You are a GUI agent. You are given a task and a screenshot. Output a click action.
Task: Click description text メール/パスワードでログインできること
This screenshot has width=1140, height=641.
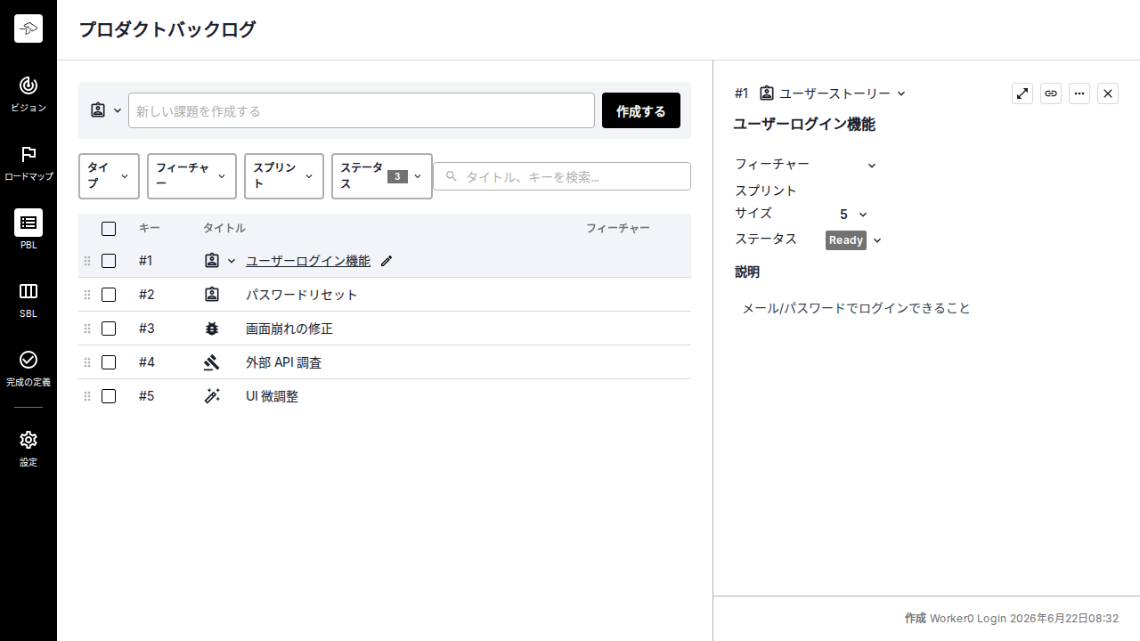(856, 308)
